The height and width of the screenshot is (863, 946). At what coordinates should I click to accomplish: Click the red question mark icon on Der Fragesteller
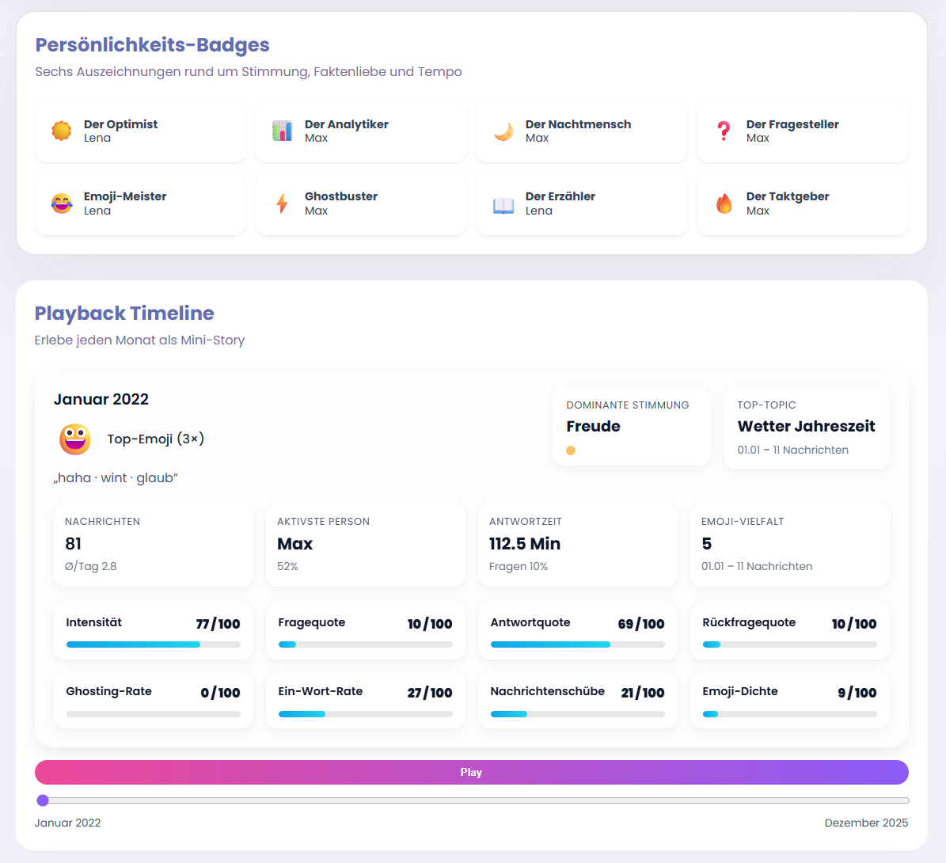[724, 131]
